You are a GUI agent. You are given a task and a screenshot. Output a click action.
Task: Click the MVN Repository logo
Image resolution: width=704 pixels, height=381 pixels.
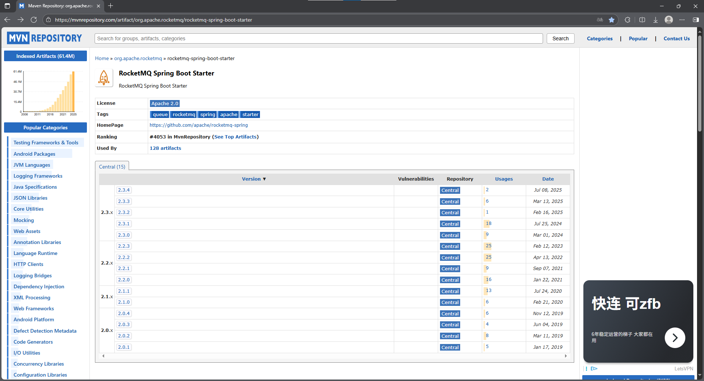44,38
